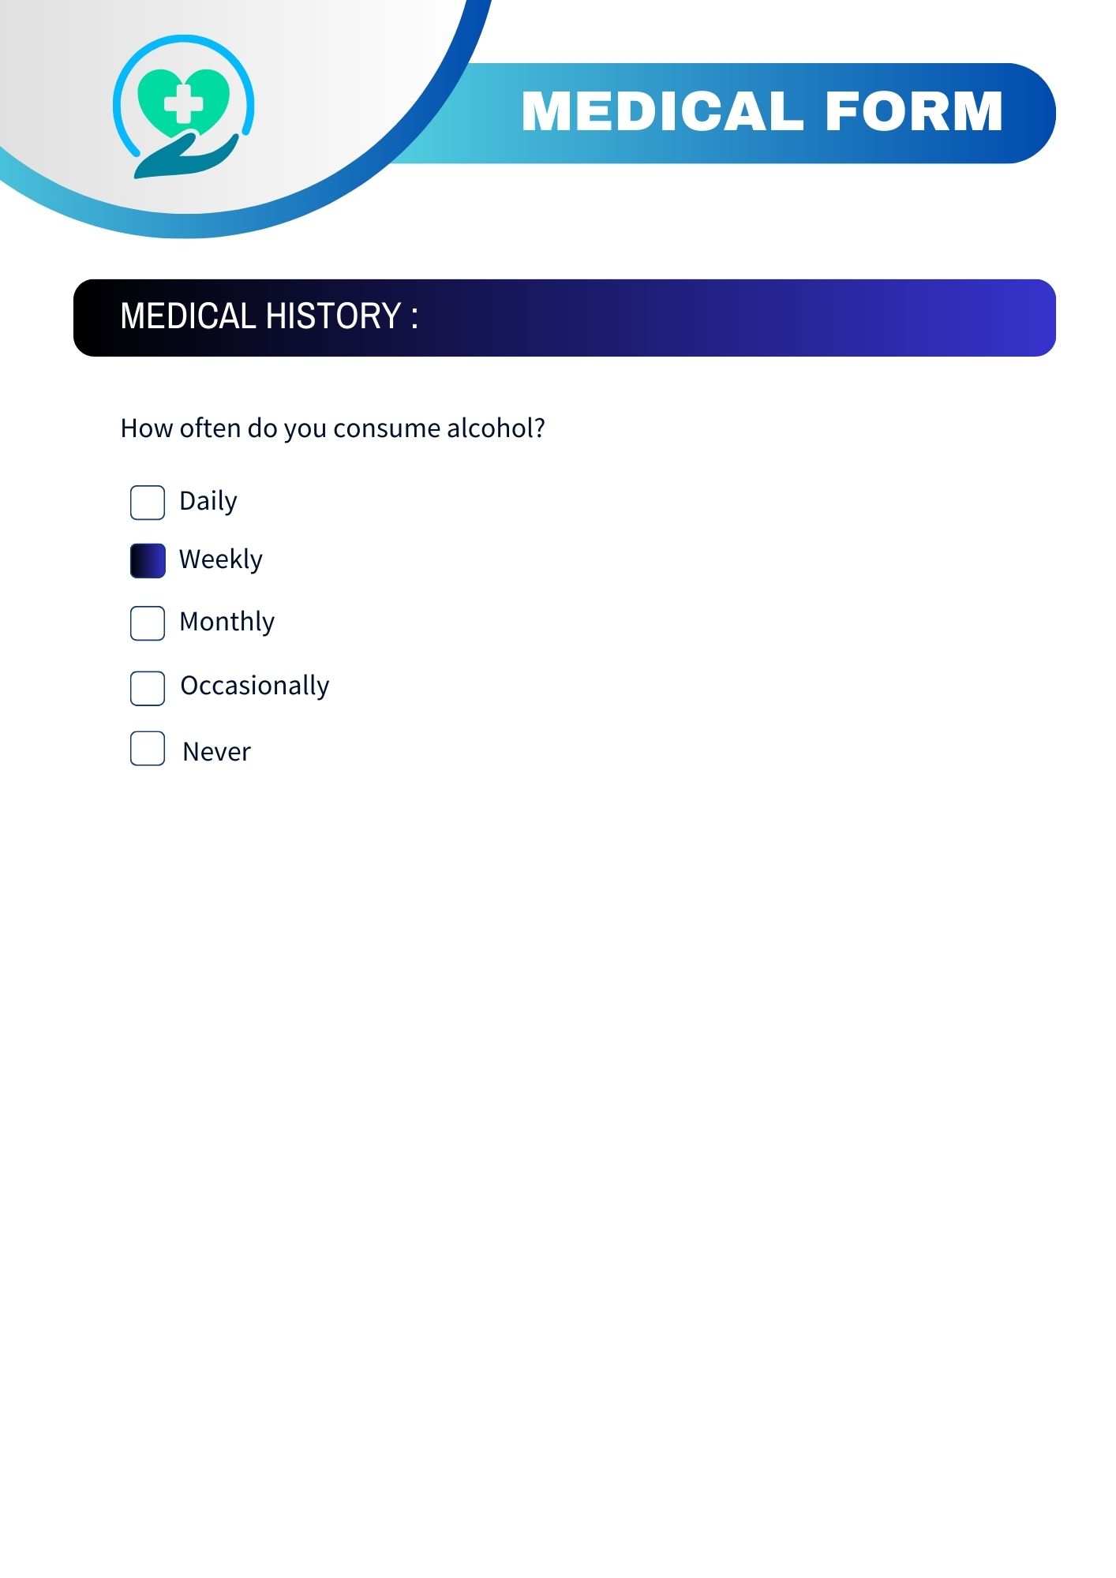Screen dimensions: 1116x1578
Task: Select the Occasionally checkbox
Action: [x=148, y=688]
